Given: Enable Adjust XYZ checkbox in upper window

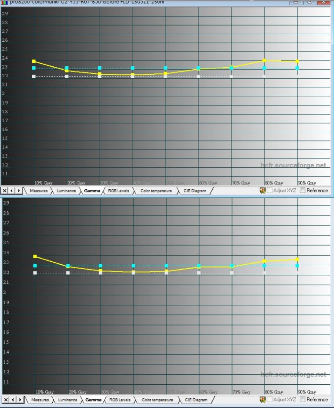Looking at the screenshot, I should (x=270, y=191).
